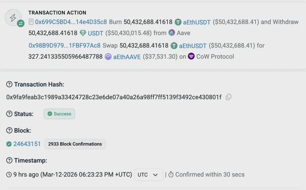
Task: Click the Success status badge
Action: tap(59, 114)
